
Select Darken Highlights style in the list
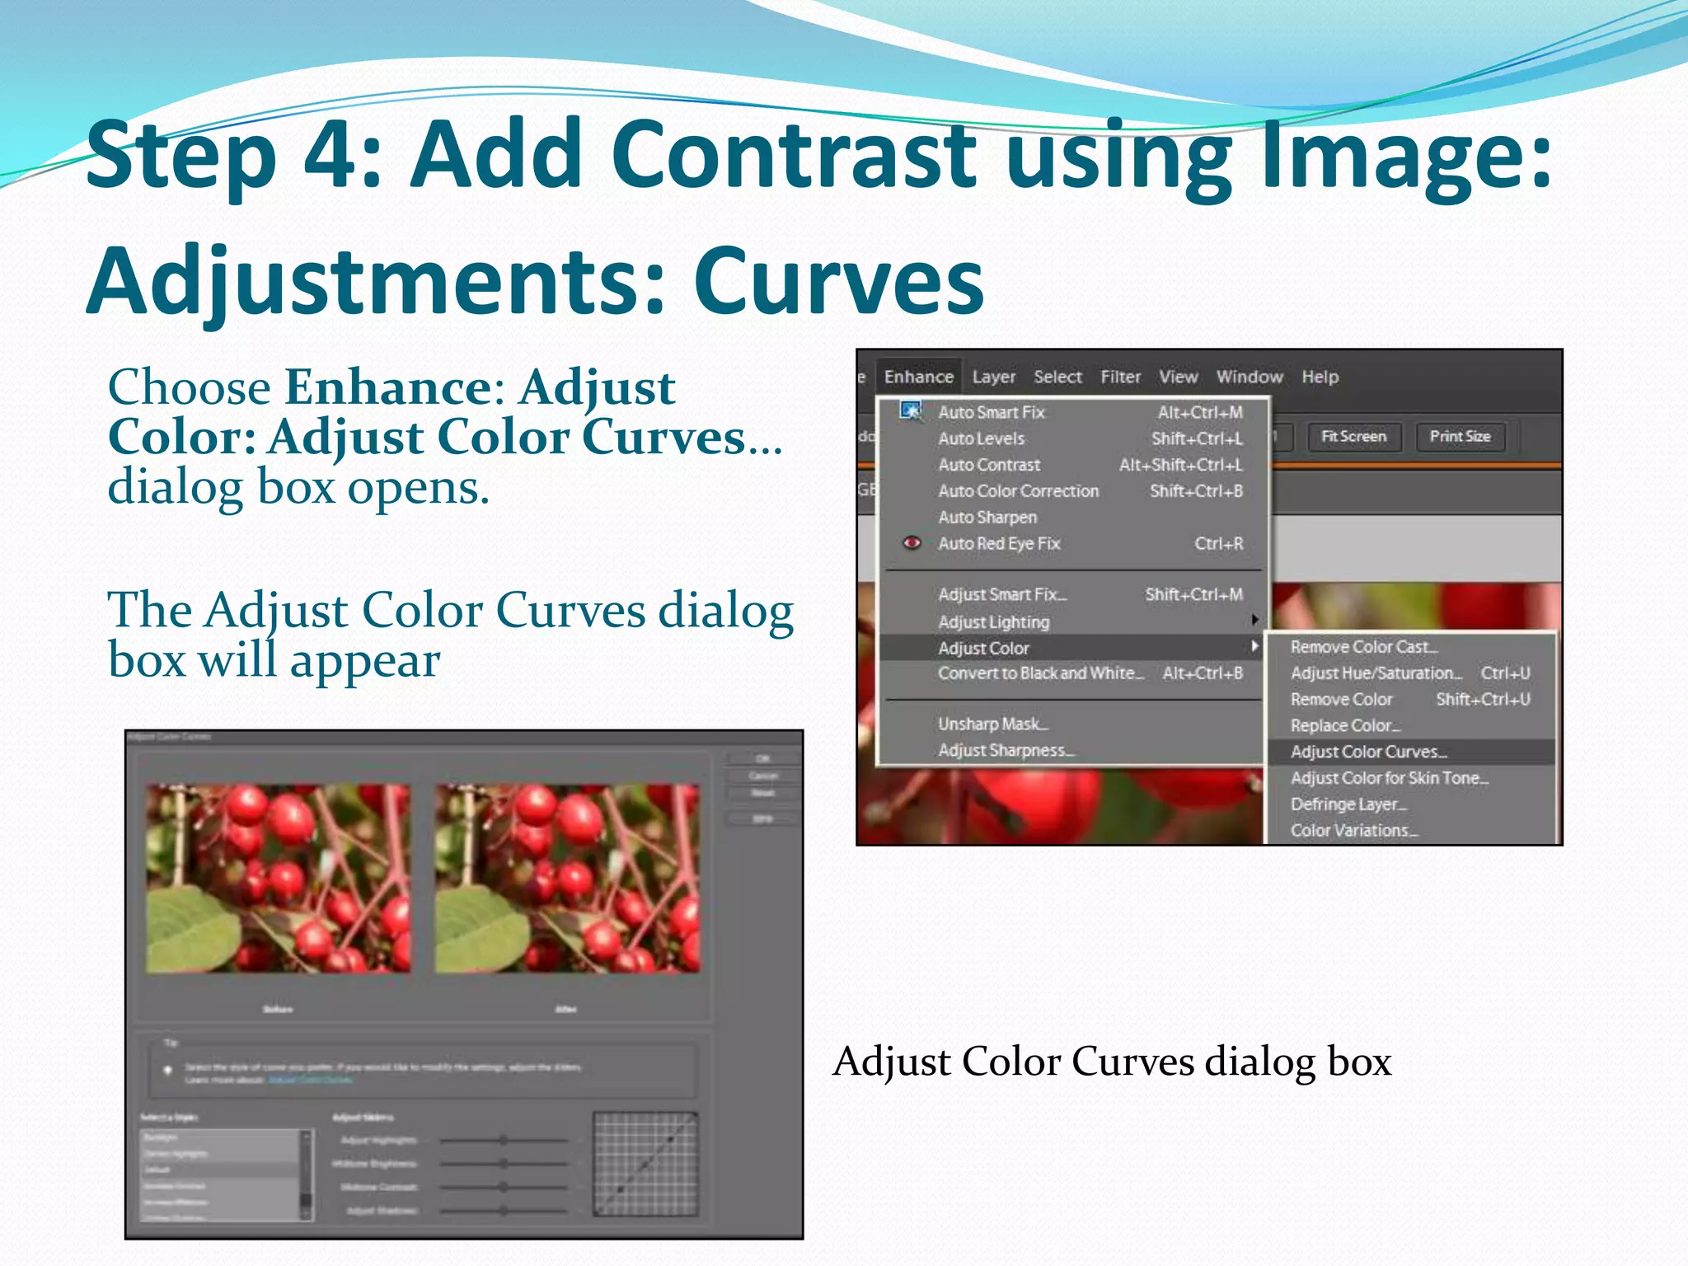click(x=219, y=1154)
